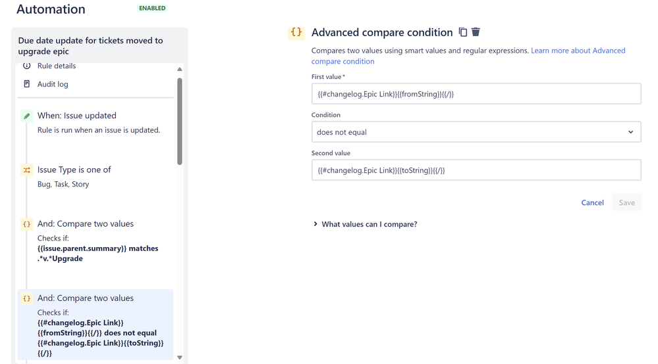658x364 pixels.
Task: Click the Issue Type shuffle condition icon
Action: point(27,170)
